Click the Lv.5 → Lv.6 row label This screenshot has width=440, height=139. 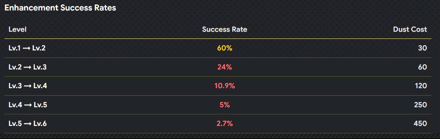27,123
